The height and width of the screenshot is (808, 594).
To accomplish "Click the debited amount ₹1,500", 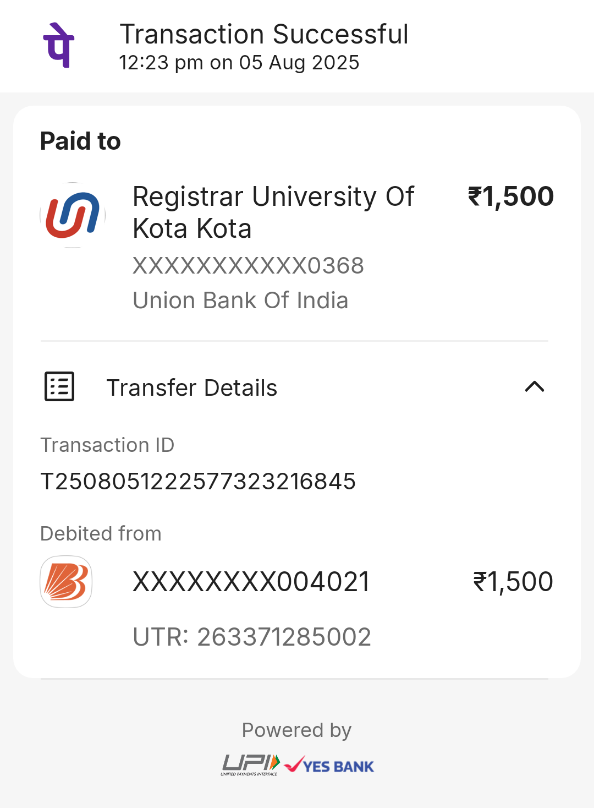I will pos(513,582).
